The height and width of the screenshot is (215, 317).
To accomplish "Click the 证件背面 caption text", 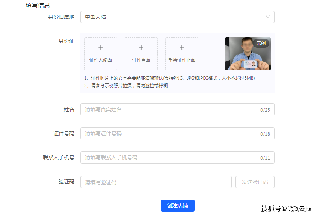I will click(141, 60).
